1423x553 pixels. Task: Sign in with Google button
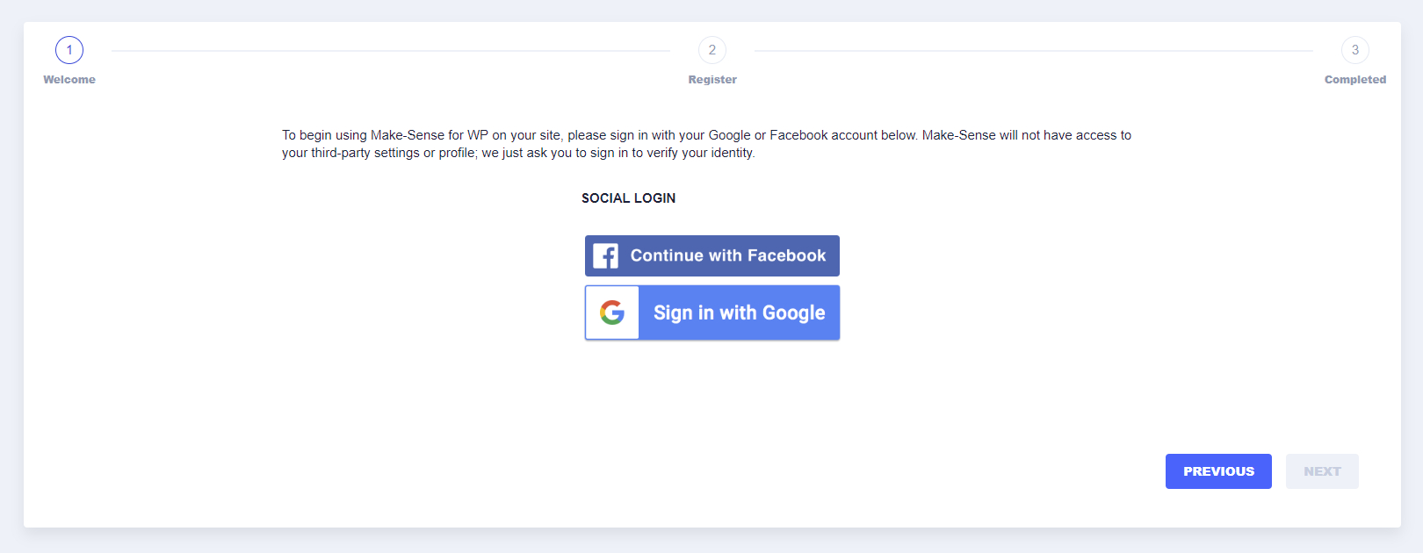point(712,312)
